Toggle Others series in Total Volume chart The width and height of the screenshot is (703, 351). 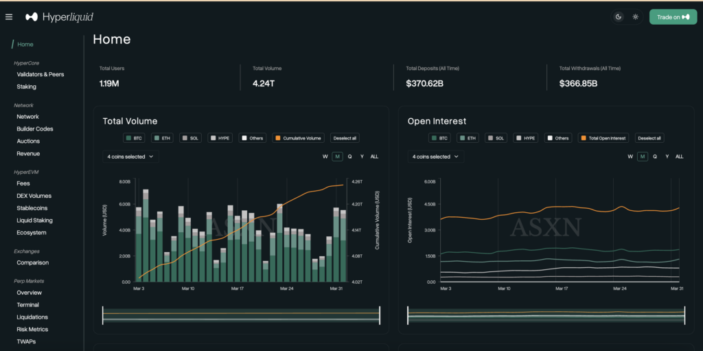click(x=253, y=138)
